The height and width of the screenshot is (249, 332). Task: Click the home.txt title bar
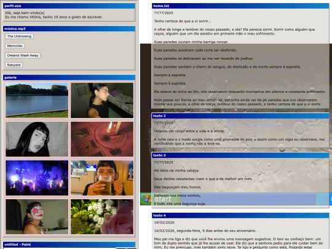click(240, 6)
